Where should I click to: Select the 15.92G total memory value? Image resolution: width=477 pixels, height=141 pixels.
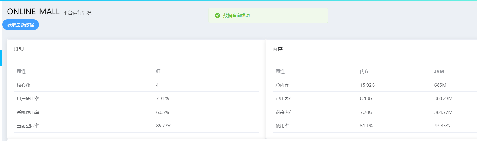[367, 85]
